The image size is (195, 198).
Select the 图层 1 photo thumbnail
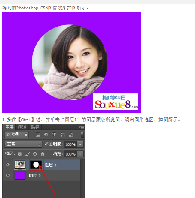[20, 165]
